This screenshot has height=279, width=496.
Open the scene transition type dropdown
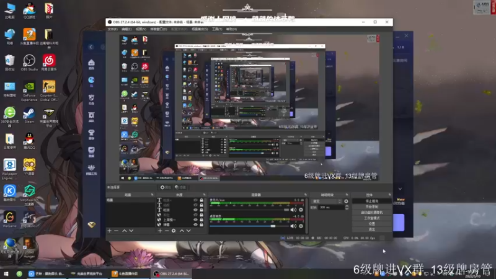327,201
